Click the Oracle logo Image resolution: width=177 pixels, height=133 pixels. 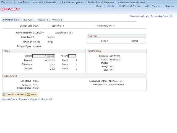(x=10, y=9)
